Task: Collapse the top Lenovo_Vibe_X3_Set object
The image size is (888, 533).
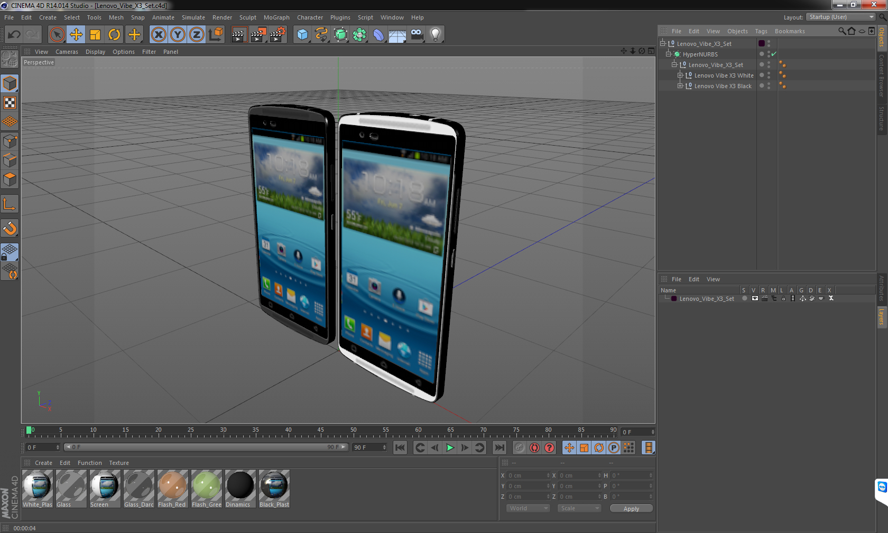Action: [x=662, y=43]
